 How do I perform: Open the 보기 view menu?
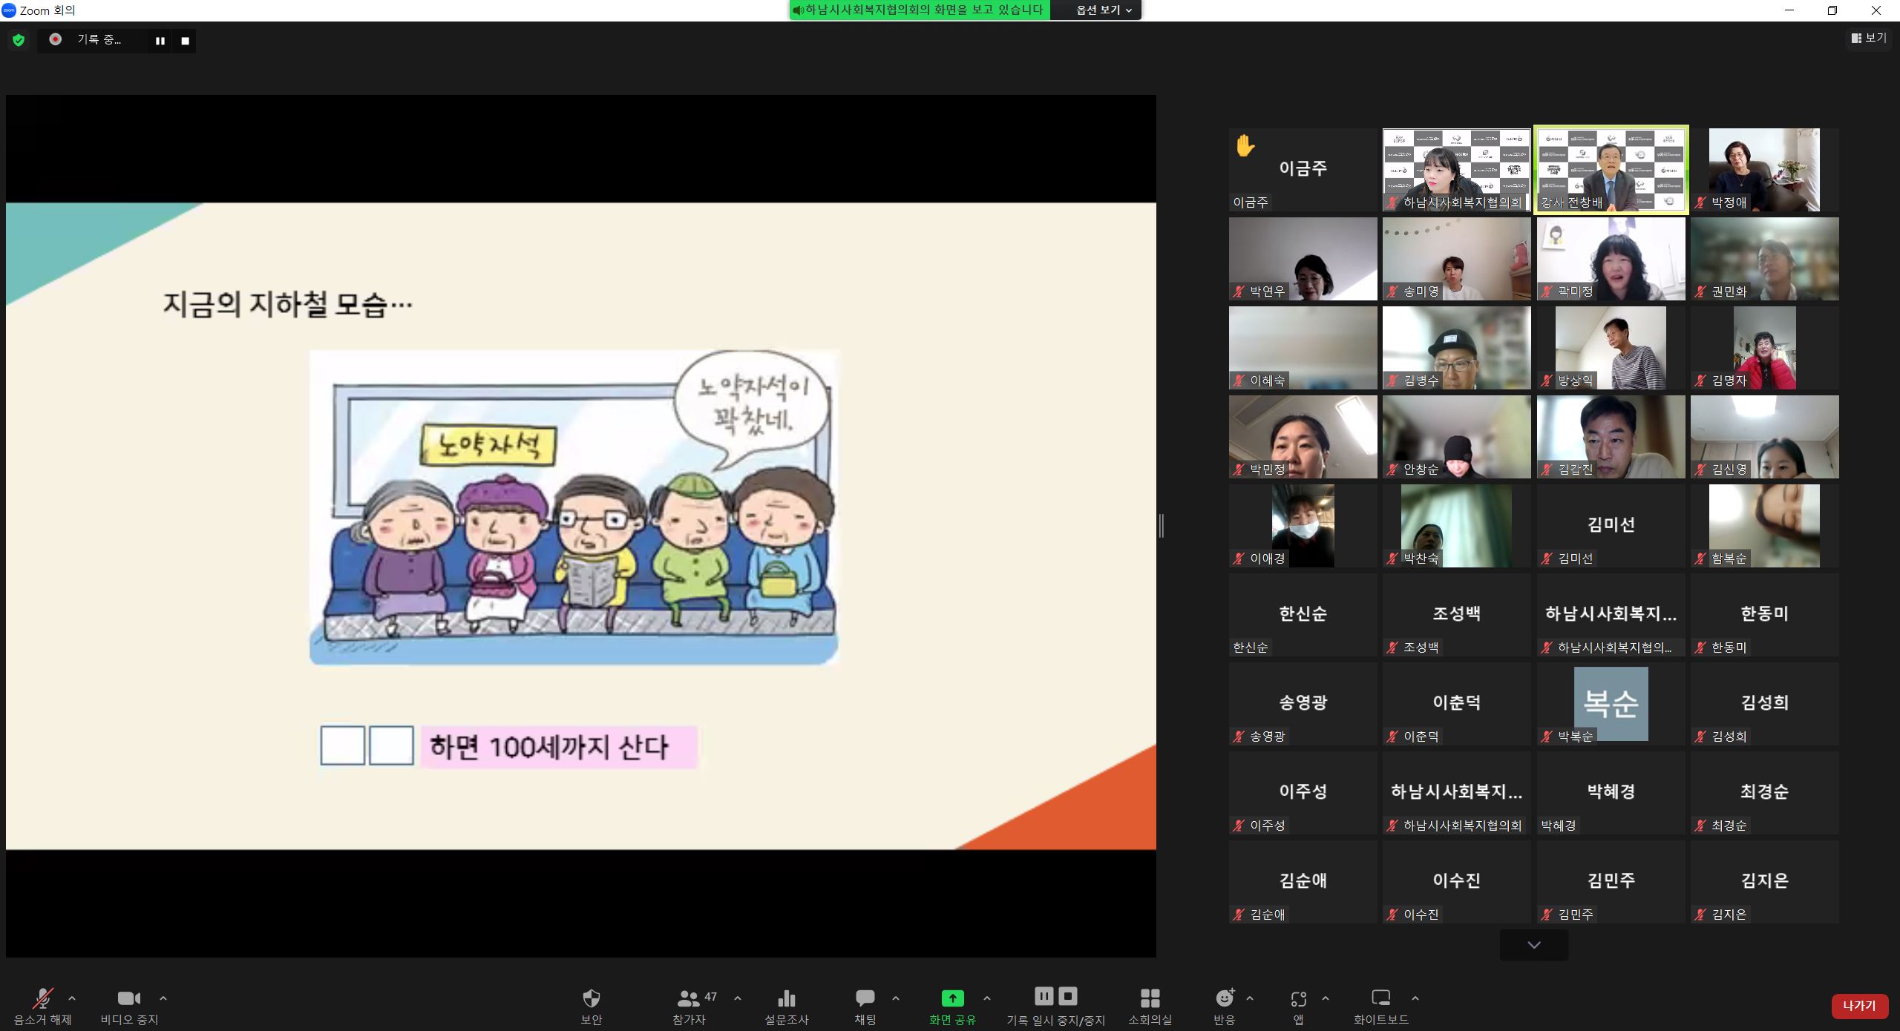[1869, 38]
